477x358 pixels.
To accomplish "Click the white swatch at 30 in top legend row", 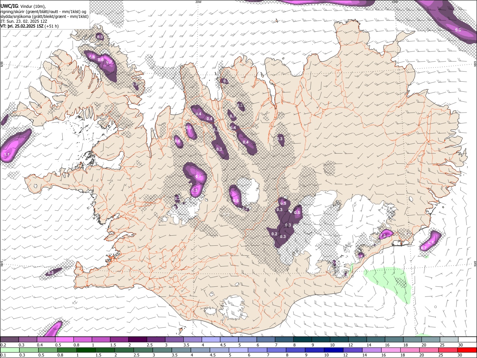I will pyautogui.click(x=467, y=340).
